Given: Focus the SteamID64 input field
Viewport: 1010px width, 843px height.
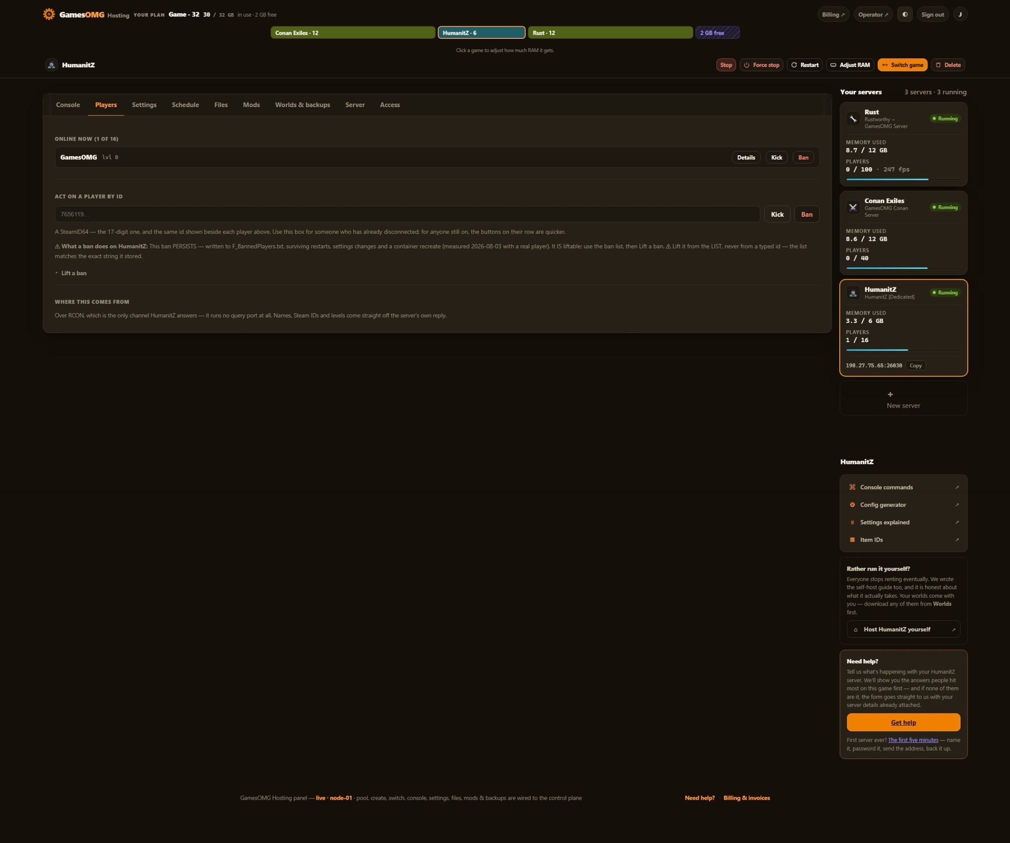Looking at the screenshot, I should point(407,215).
